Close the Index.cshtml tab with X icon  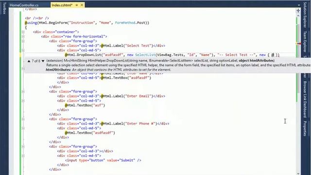(82, 5)
